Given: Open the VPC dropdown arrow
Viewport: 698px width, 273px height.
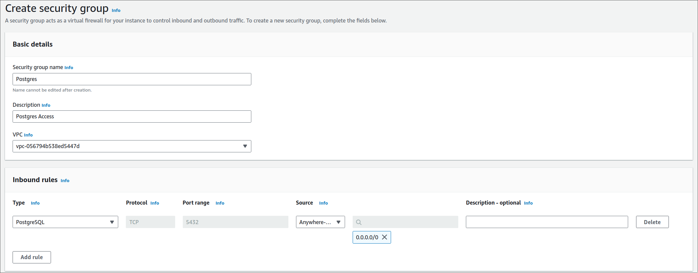Looking at the screenshot, I should [x=245, y=146].
